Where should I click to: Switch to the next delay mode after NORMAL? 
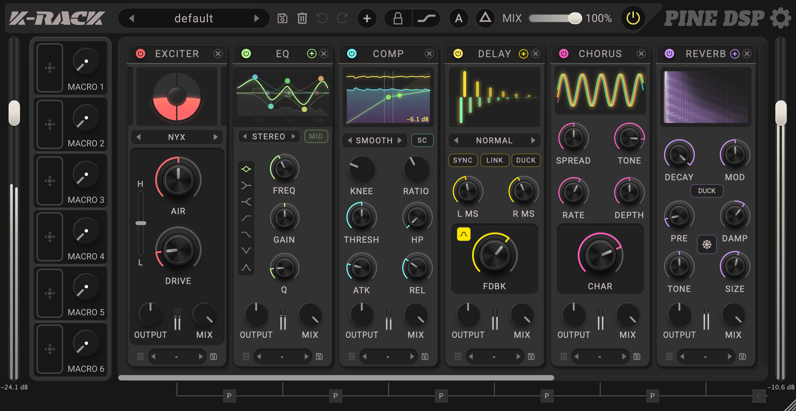[x=533, y=140]
